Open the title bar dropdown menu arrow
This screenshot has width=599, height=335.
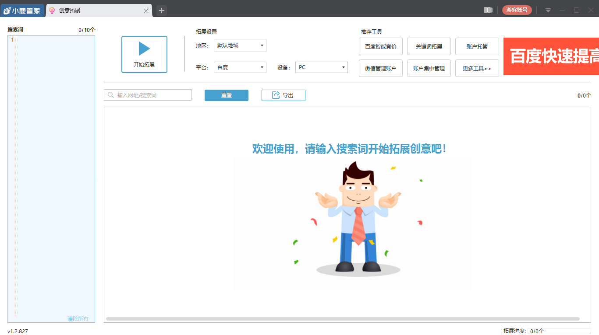[x=548, y=10]
